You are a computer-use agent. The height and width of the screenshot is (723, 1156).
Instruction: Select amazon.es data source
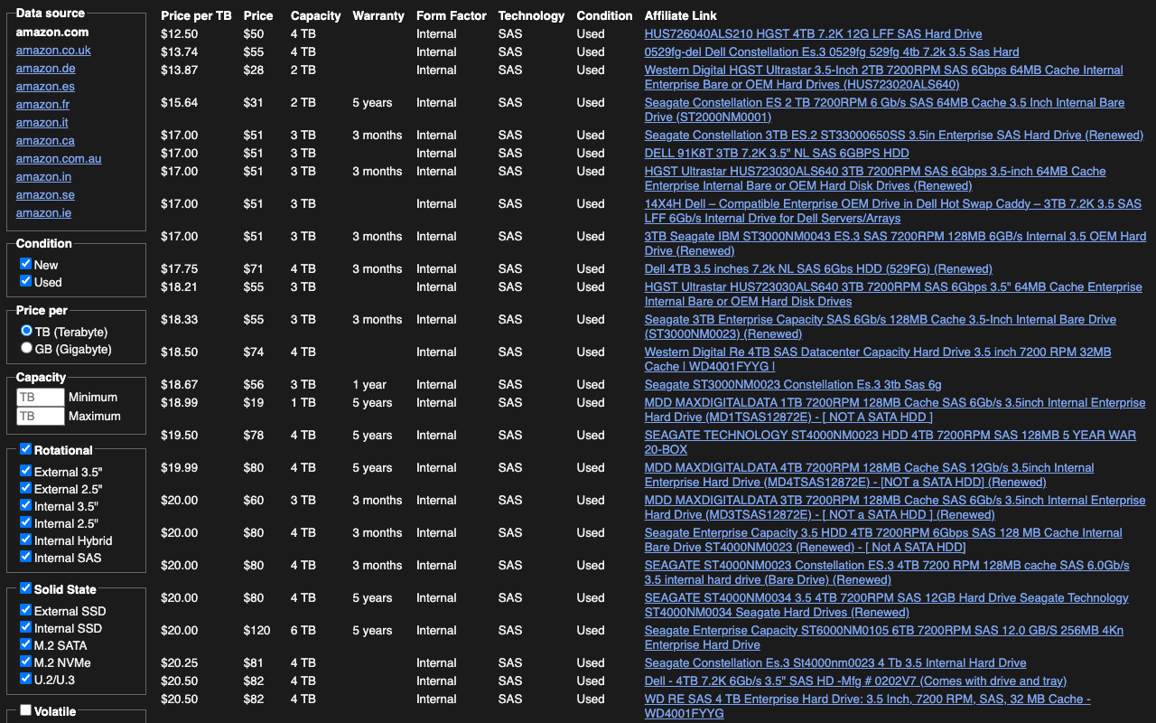click(x=45, y=87)
